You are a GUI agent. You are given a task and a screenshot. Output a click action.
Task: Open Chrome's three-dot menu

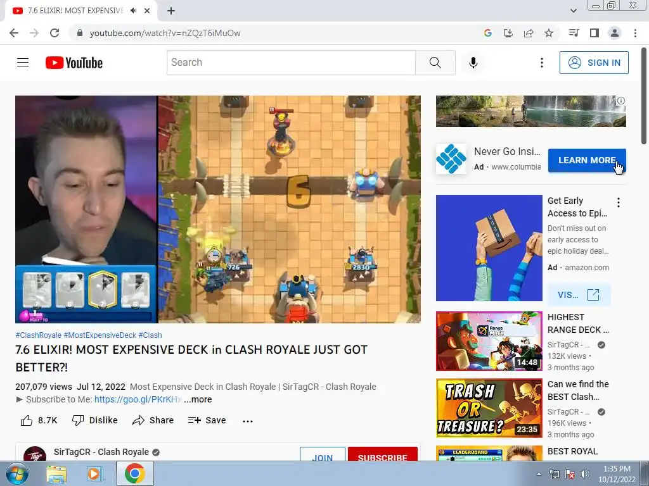click(635, 33)
